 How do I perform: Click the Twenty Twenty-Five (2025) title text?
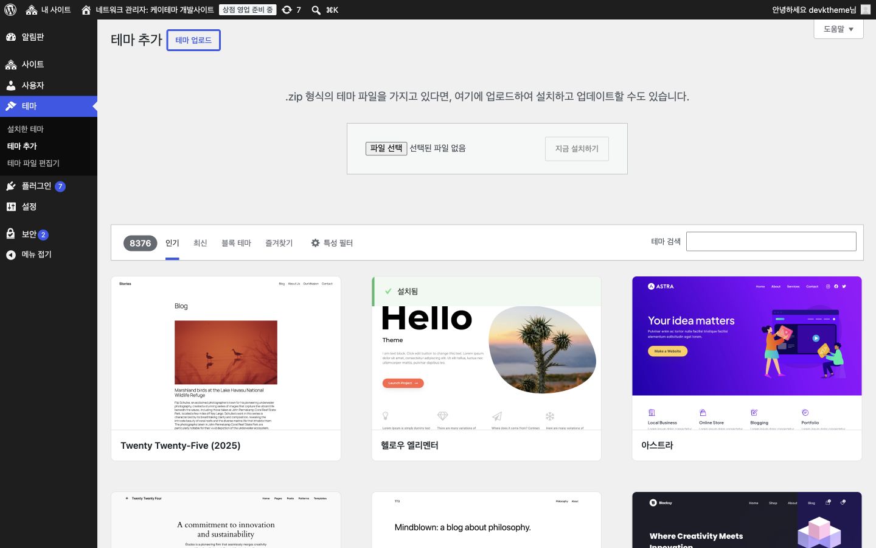tap(181, 446)
